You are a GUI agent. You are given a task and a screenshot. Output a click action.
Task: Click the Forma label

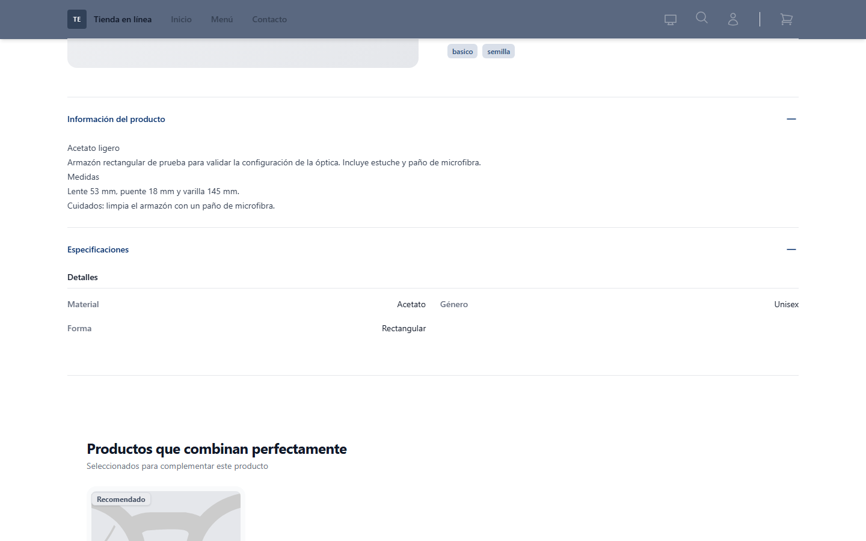click(x=79, y=328)
